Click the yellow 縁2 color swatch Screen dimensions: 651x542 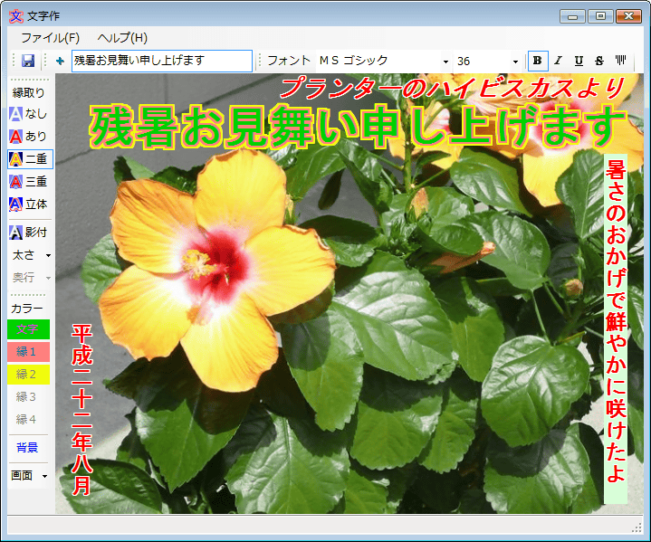click(28, 375)
